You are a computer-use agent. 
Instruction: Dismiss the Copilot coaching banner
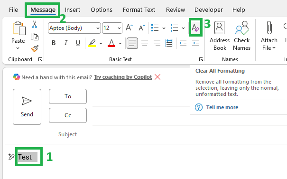tap(157, 77)
